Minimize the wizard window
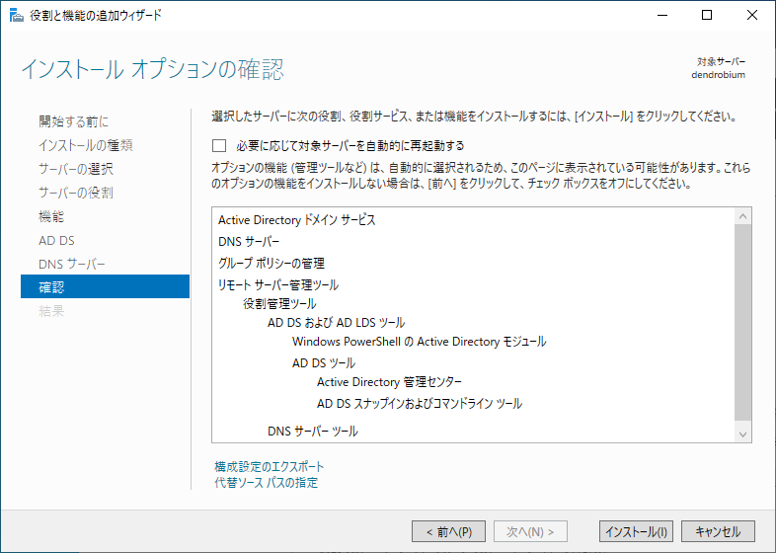Screen dimensions: 776x553 coord(662,16)
